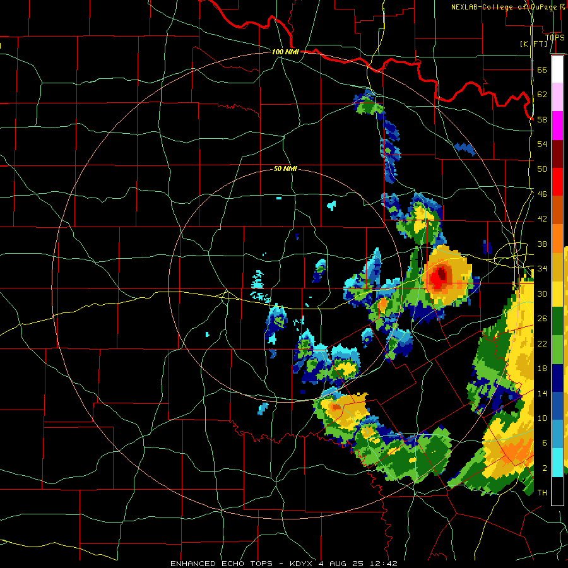Click the legend value "62"
568x568 pixels.
(542, 95)
